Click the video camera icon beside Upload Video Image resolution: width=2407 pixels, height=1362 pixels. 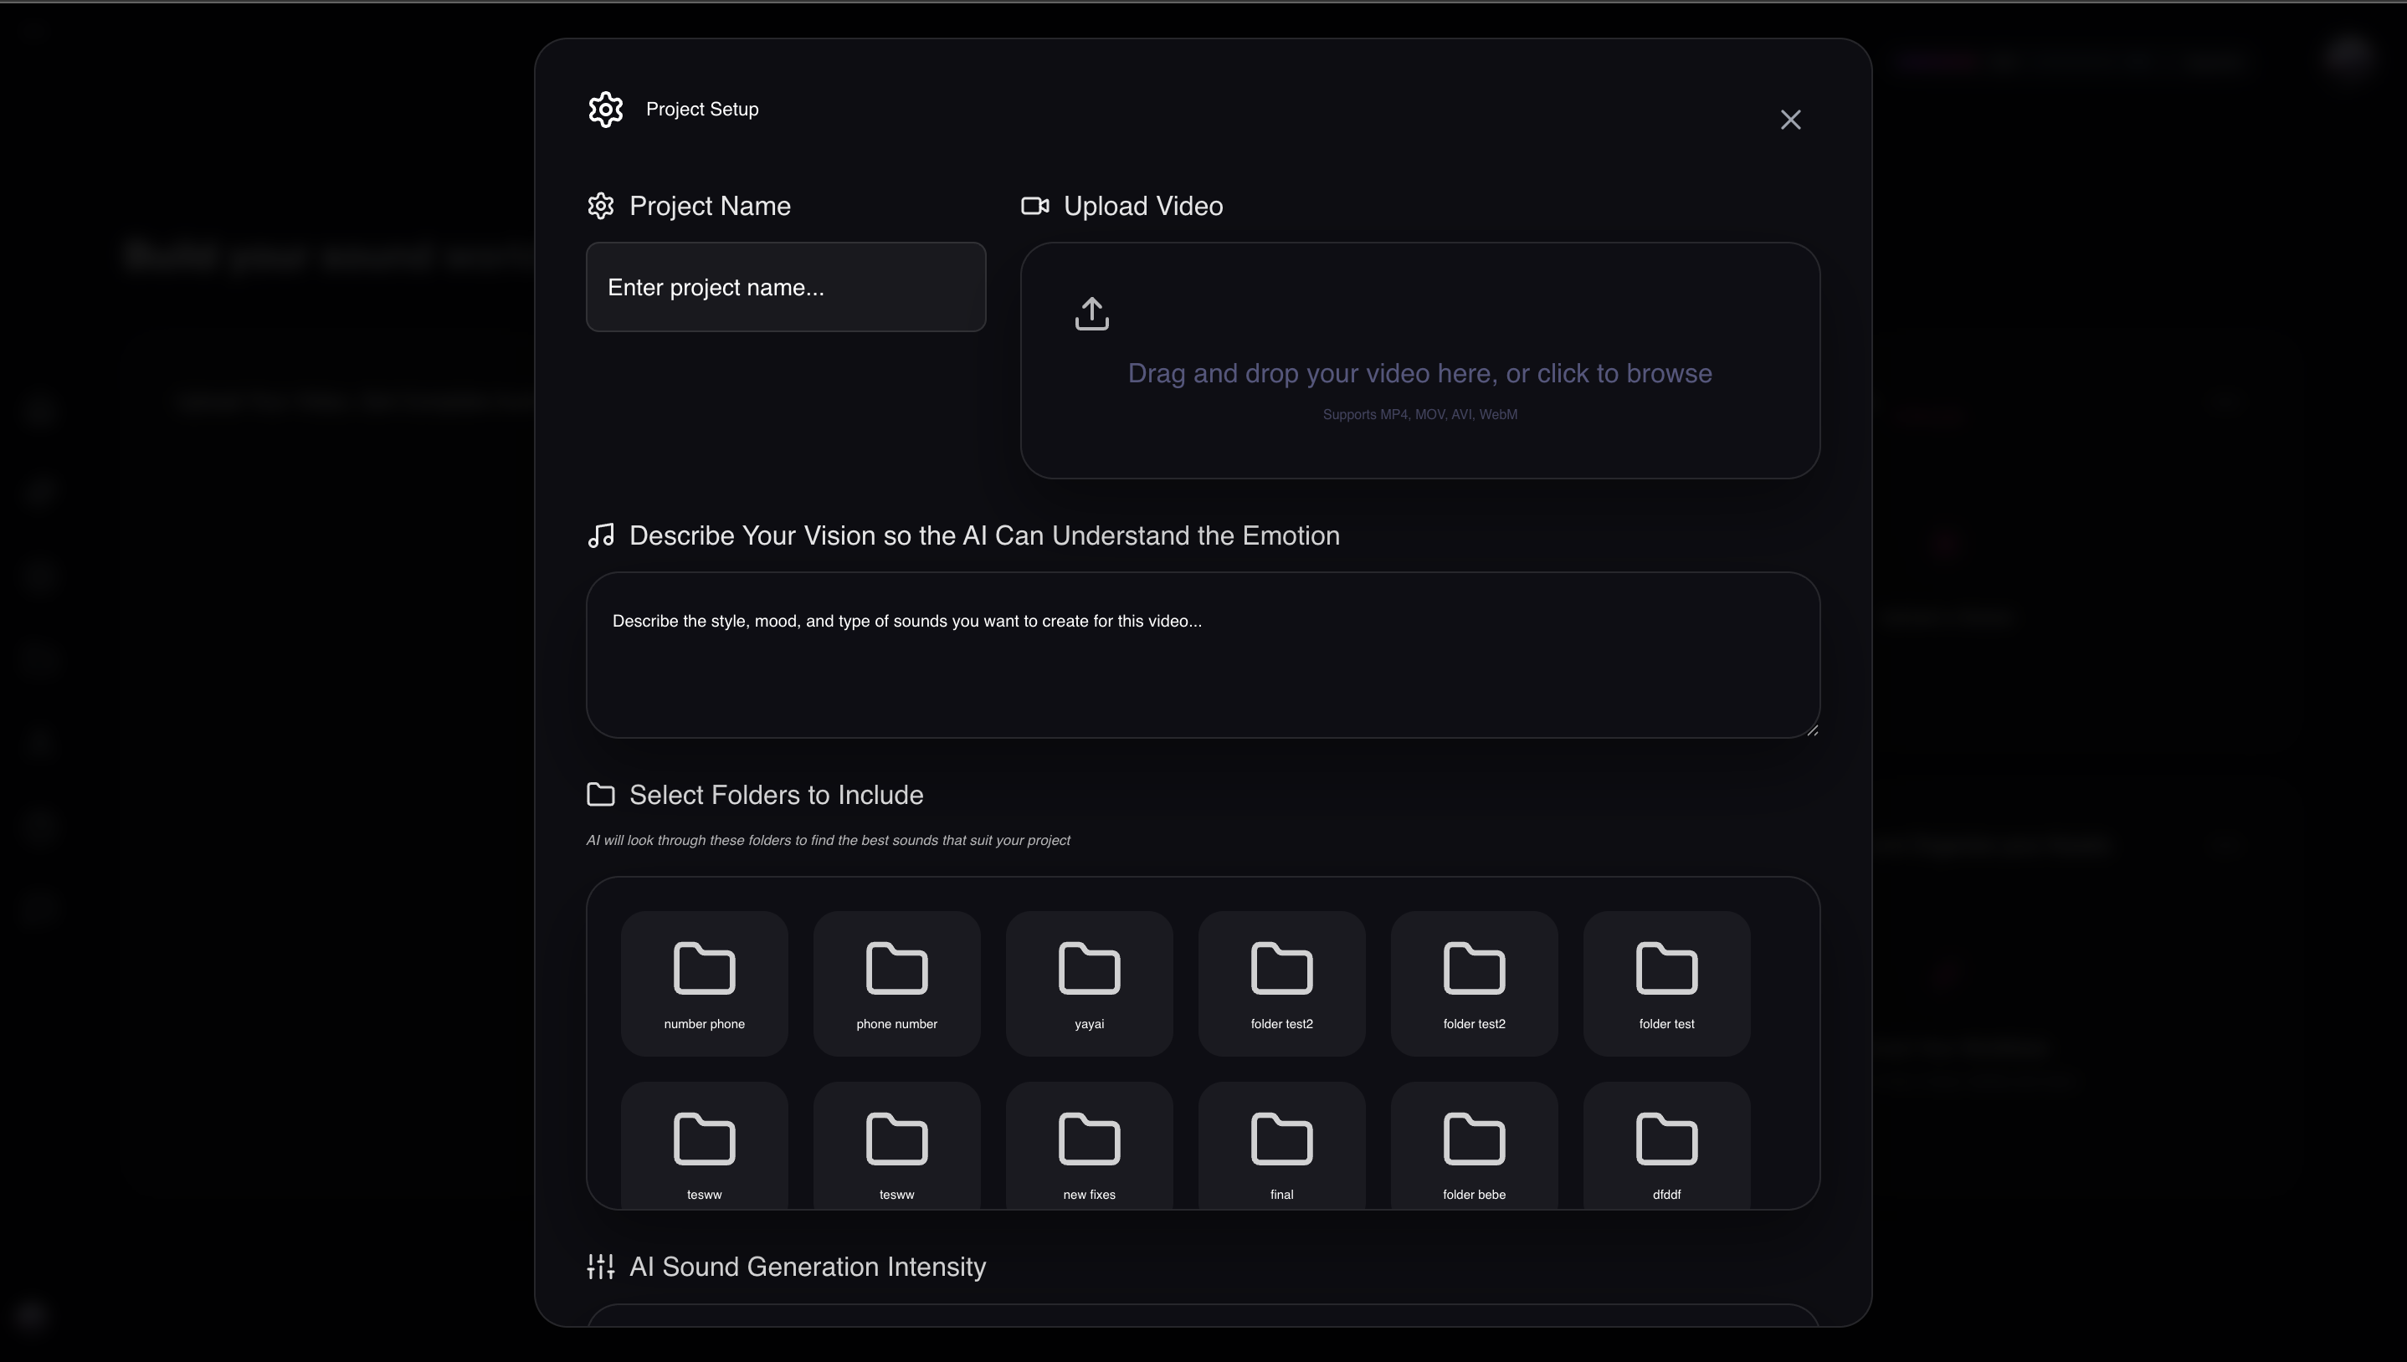(x=1034, y=206)
